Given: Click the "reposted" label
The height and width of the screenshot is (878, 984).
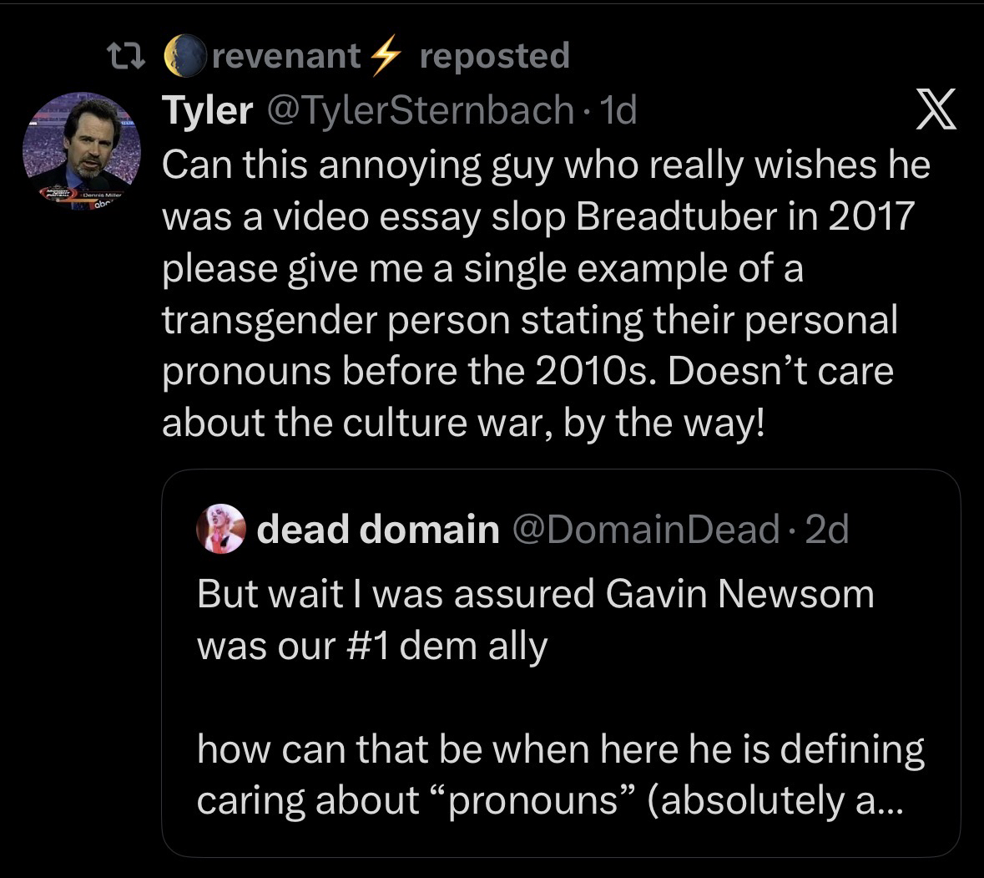Looking at the screenshot, I should coord(494,56).
